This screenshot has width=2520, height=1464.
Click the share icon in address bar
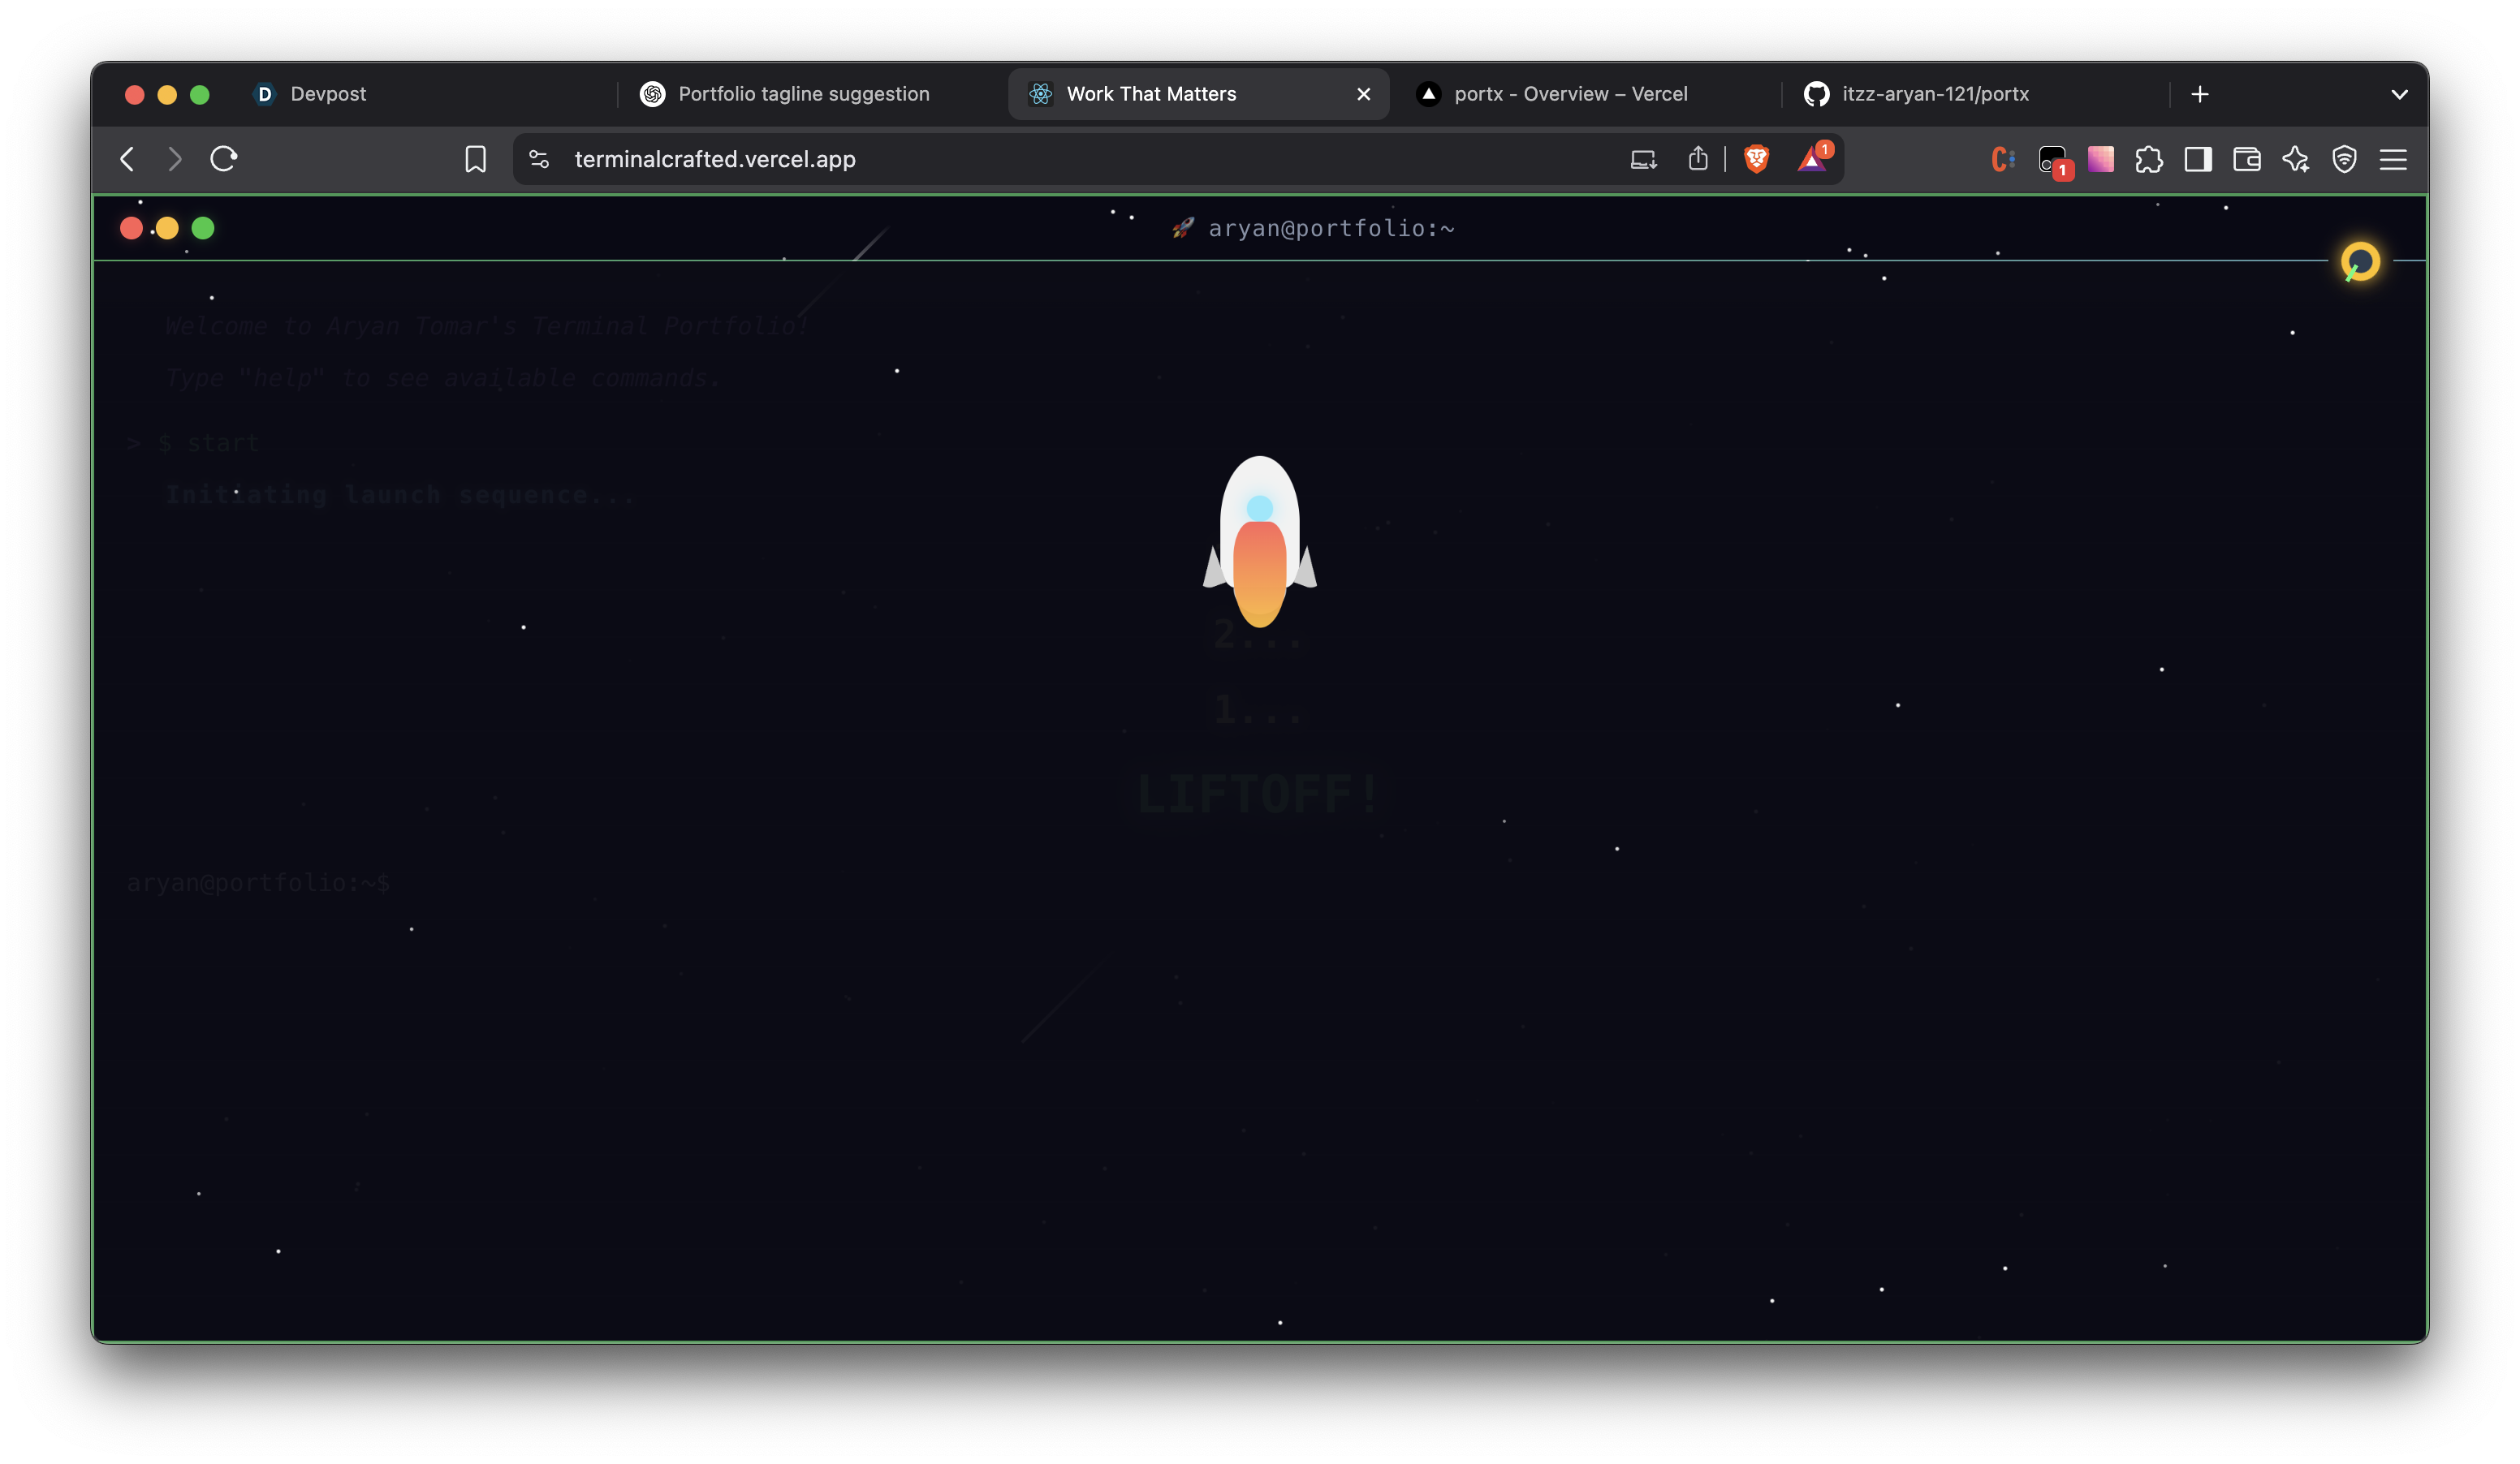1698,159
